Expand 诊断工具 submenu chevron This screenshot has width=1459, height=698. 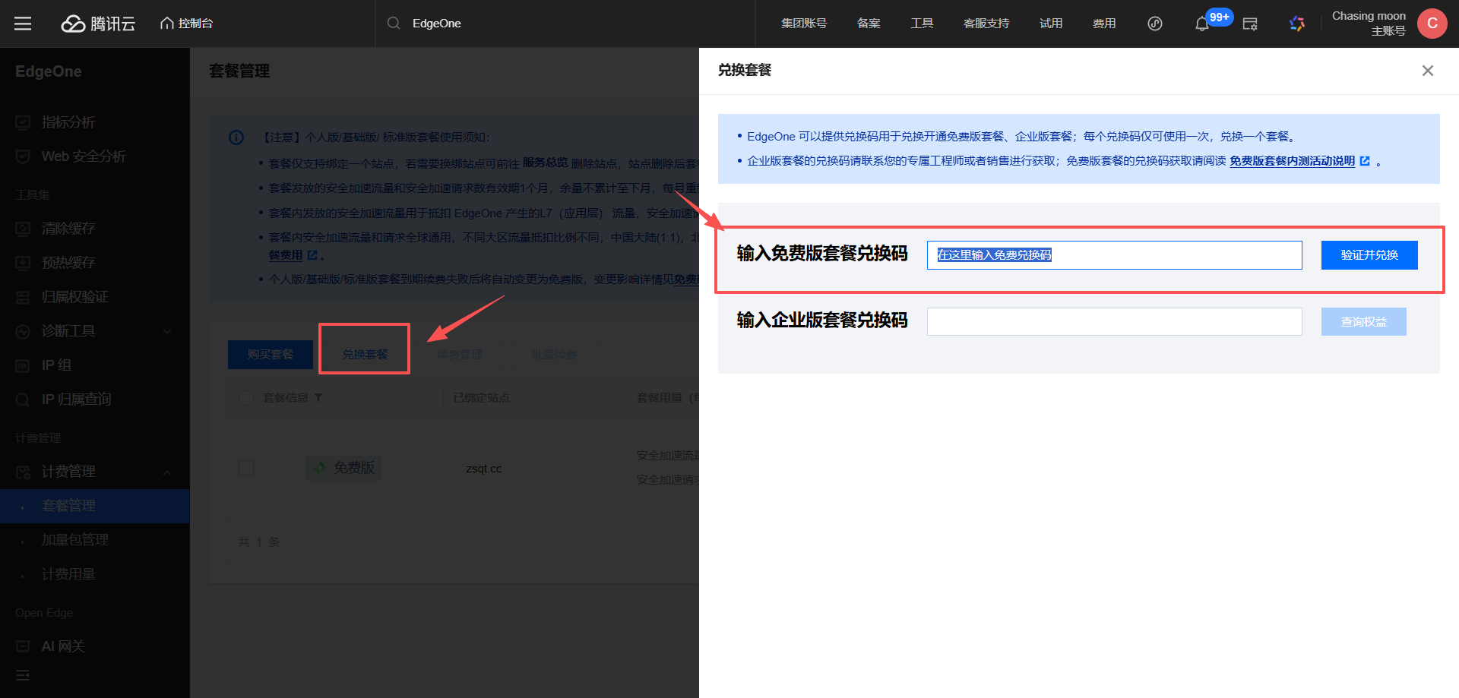(167, 331)
